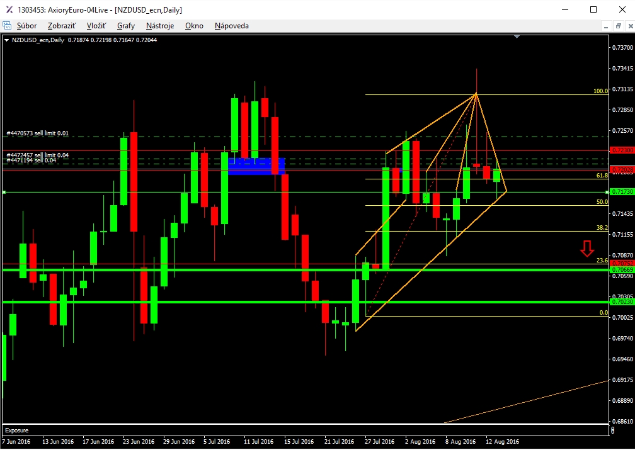
Task: Click the Fibonacci 0.0 level label
Action: tap(604, 312)
